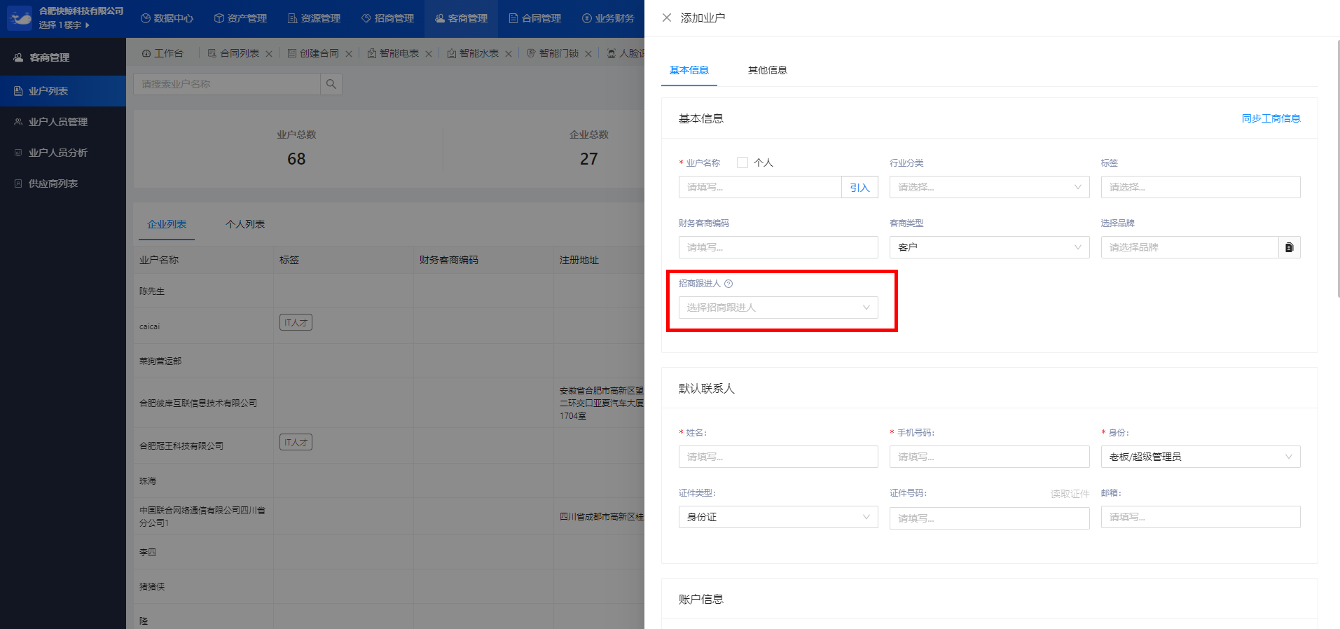Open 客商管理 in top navigation
This screenshot has width=1340, height=629.
[x=461, y=18]
